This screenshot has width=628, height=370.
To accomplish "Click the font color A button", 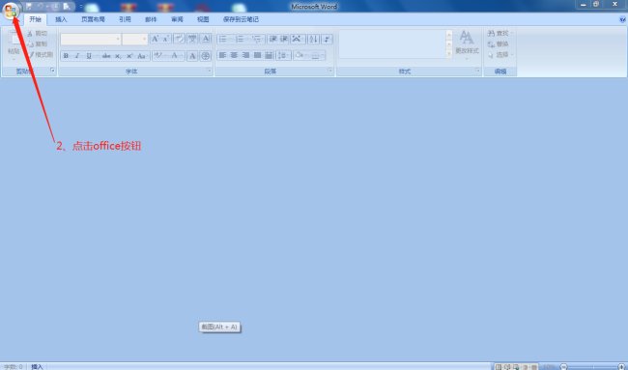I will click(175, 55).
